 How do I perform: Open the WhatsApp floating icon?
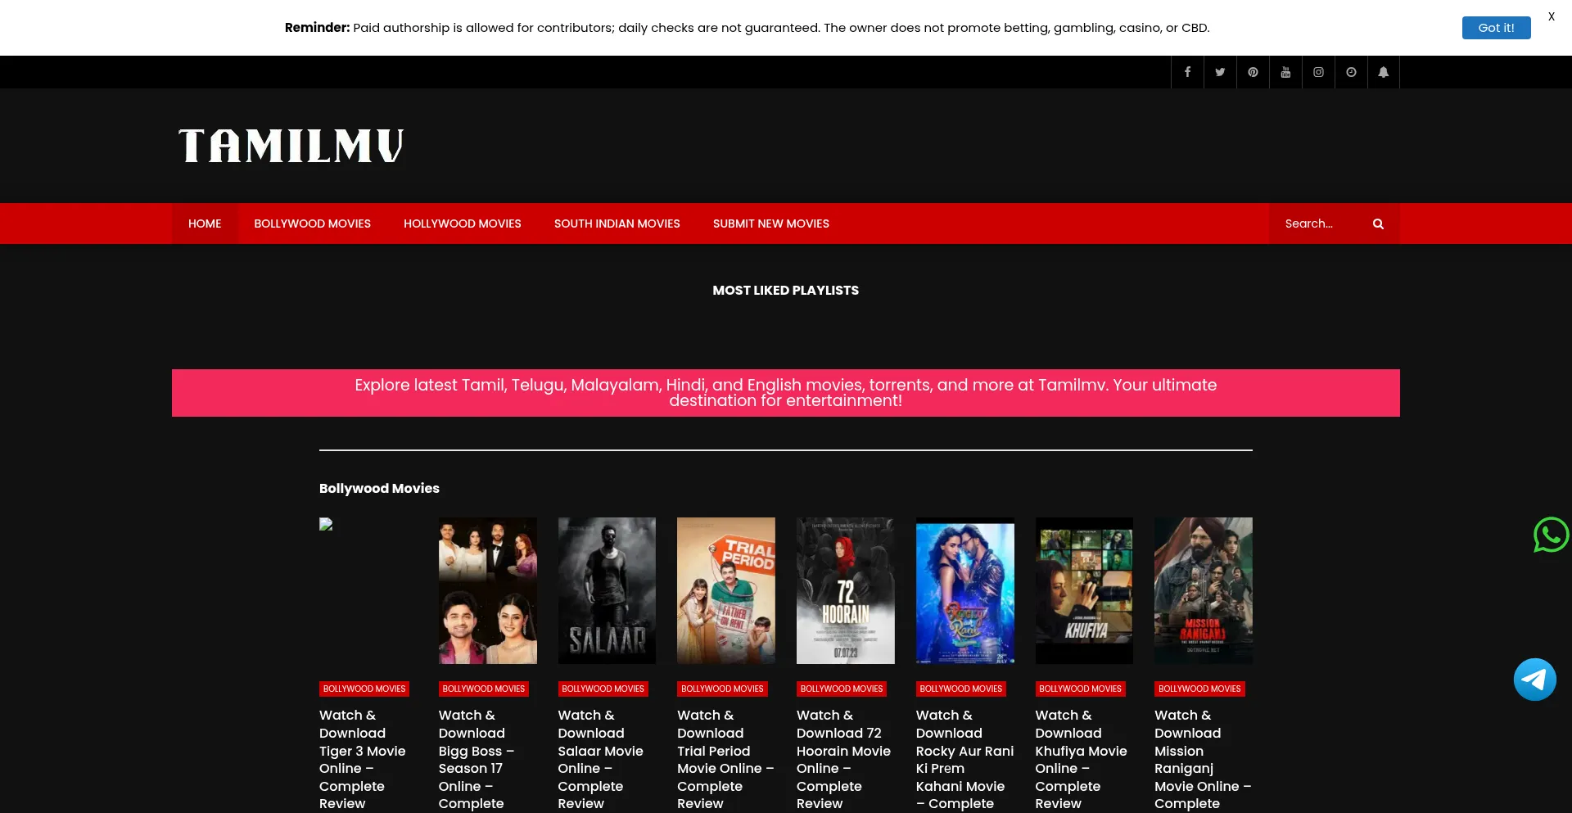(x=1551, y=535)
